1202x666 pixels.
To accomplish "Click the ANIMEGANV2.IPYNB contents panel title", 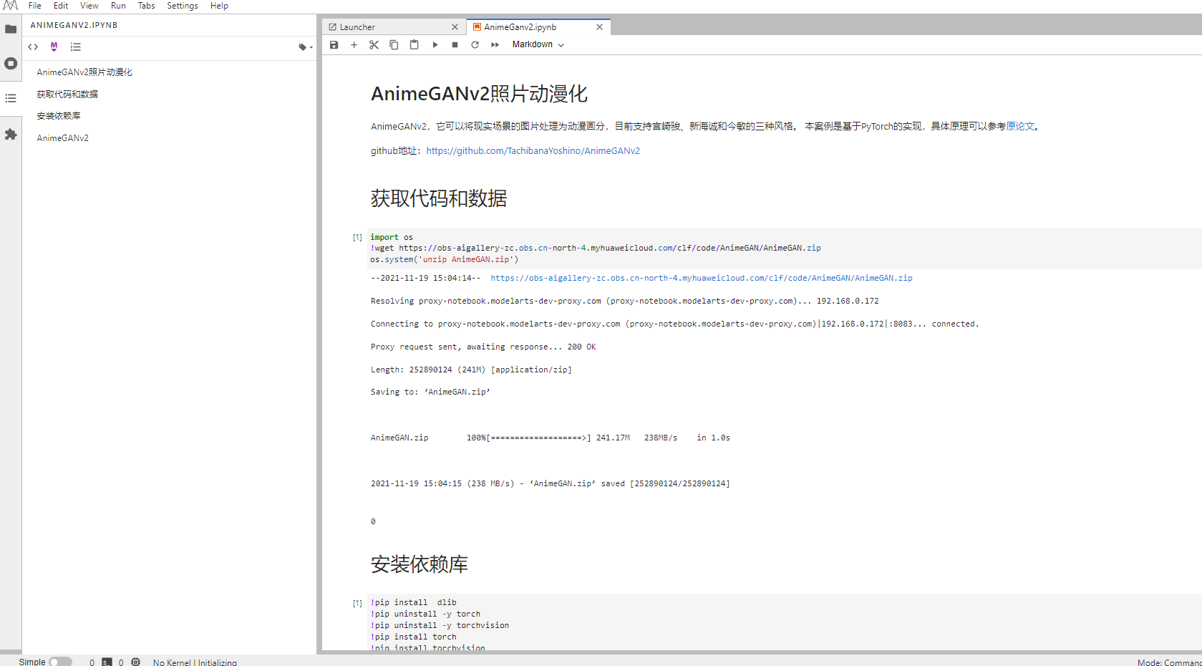I will [74, 25].
